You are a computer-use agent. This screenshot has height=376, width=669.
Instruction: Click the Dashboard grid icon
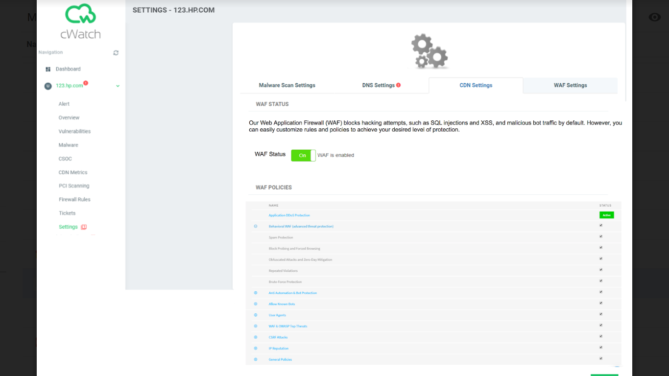click(48, 69)
